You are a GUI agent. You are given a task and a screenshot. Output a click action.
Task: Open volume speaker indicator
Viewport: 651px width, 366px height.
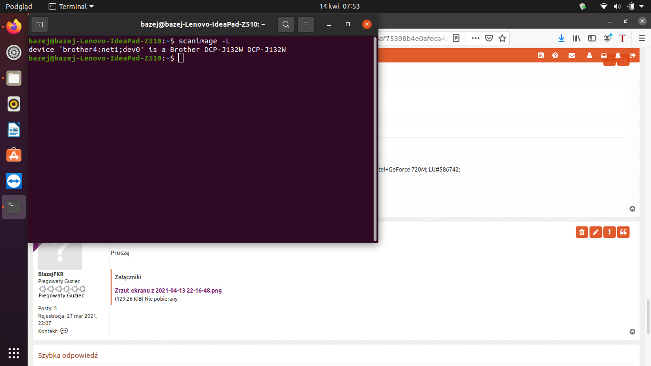click(x=617, y=6)
